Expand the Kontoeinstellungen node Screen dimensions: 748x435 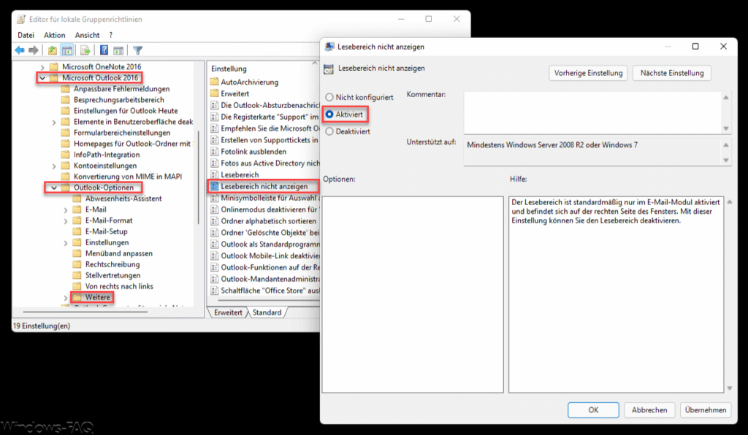pyautogui.click(x=54, y=166)
